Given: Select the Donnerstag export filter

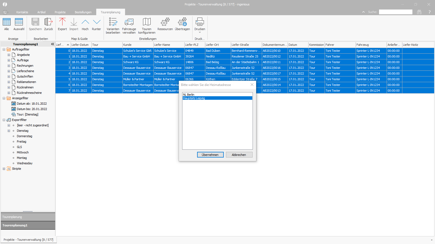Looking at the screenshot, I should tap(24, 136).
